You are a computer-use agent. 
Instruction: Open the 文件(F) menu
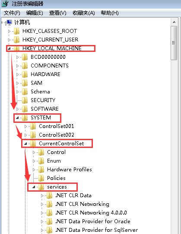point(12,13)
